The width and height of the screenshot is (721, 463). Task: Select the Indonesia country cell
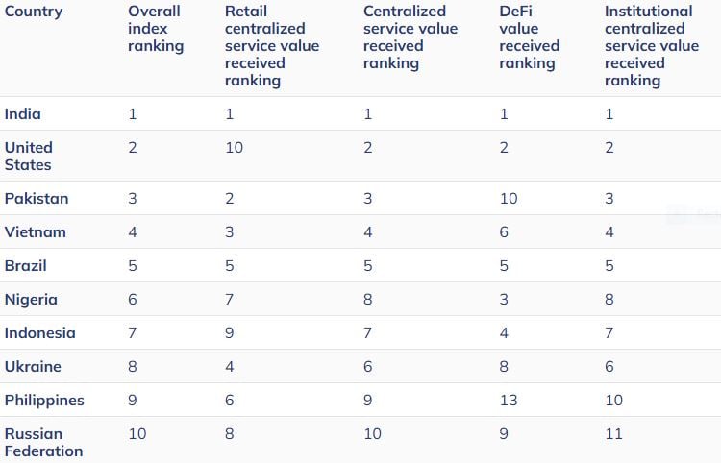[39, 333]
